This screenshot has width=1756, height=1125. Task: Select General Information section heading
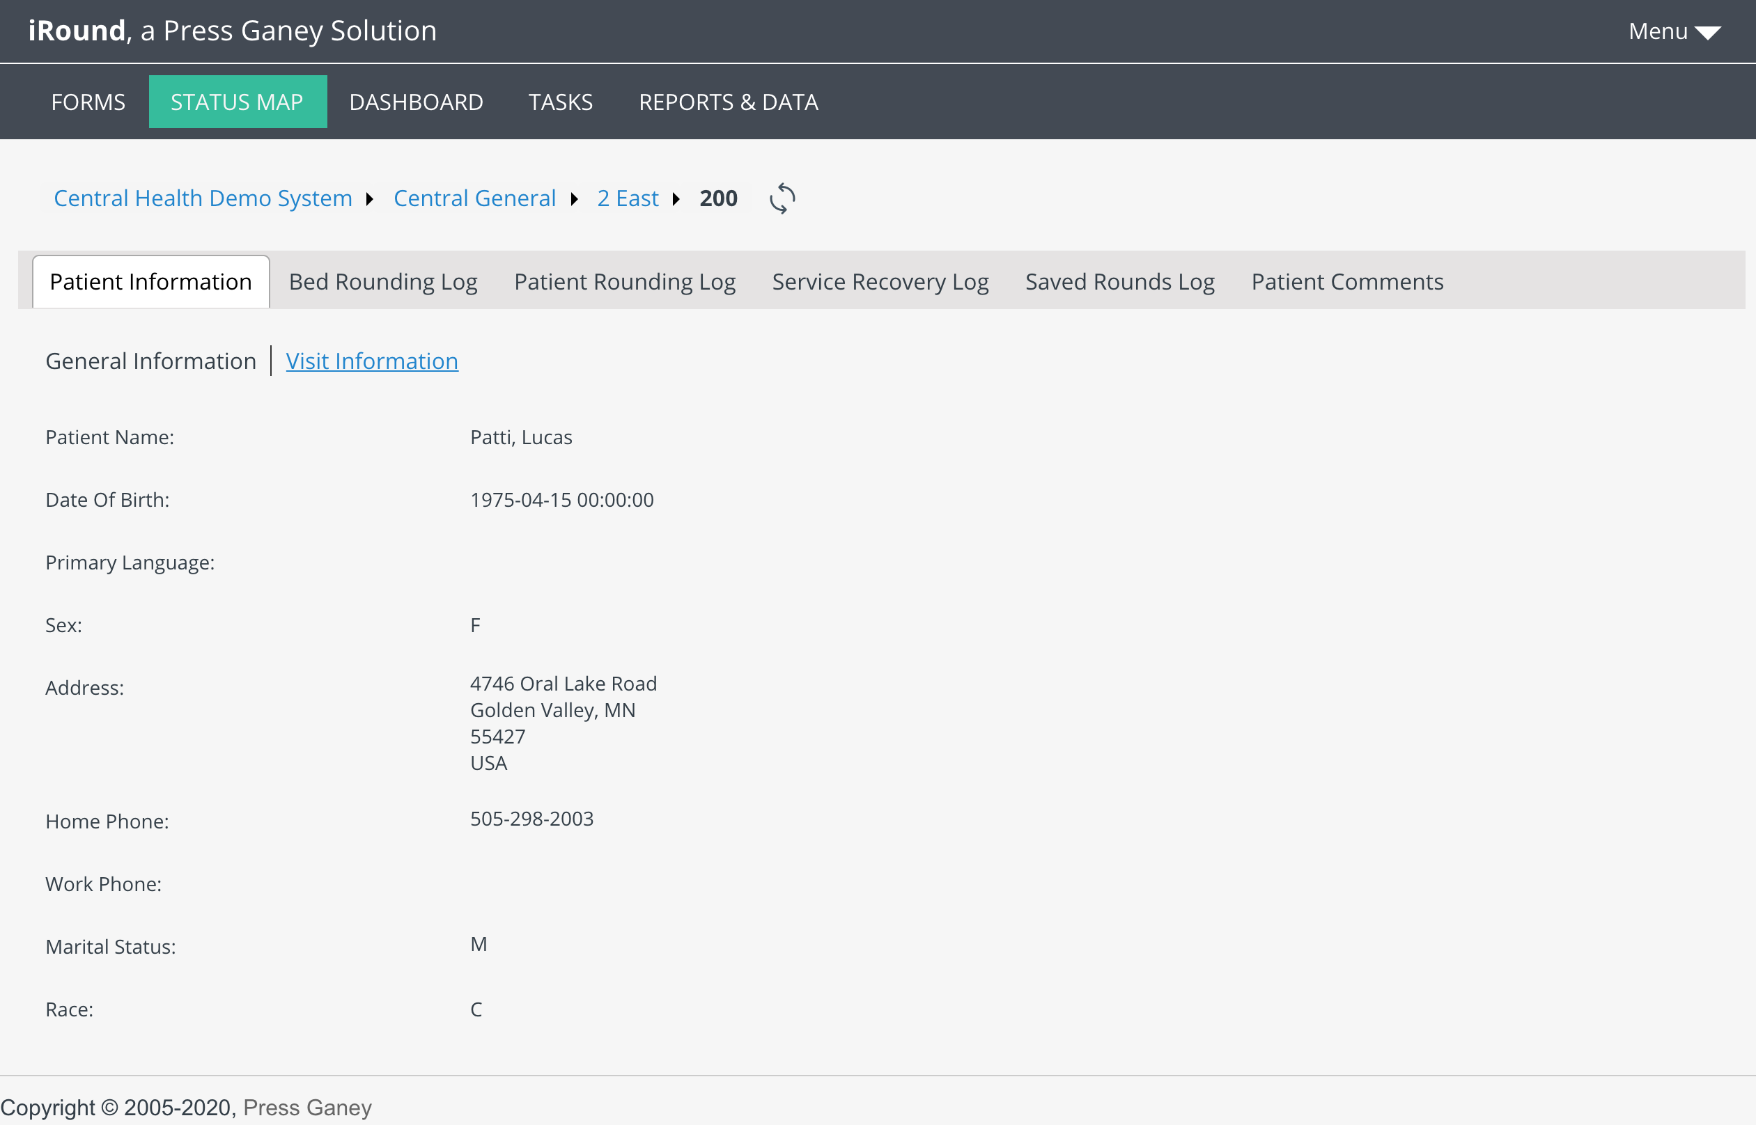point(150,361)
